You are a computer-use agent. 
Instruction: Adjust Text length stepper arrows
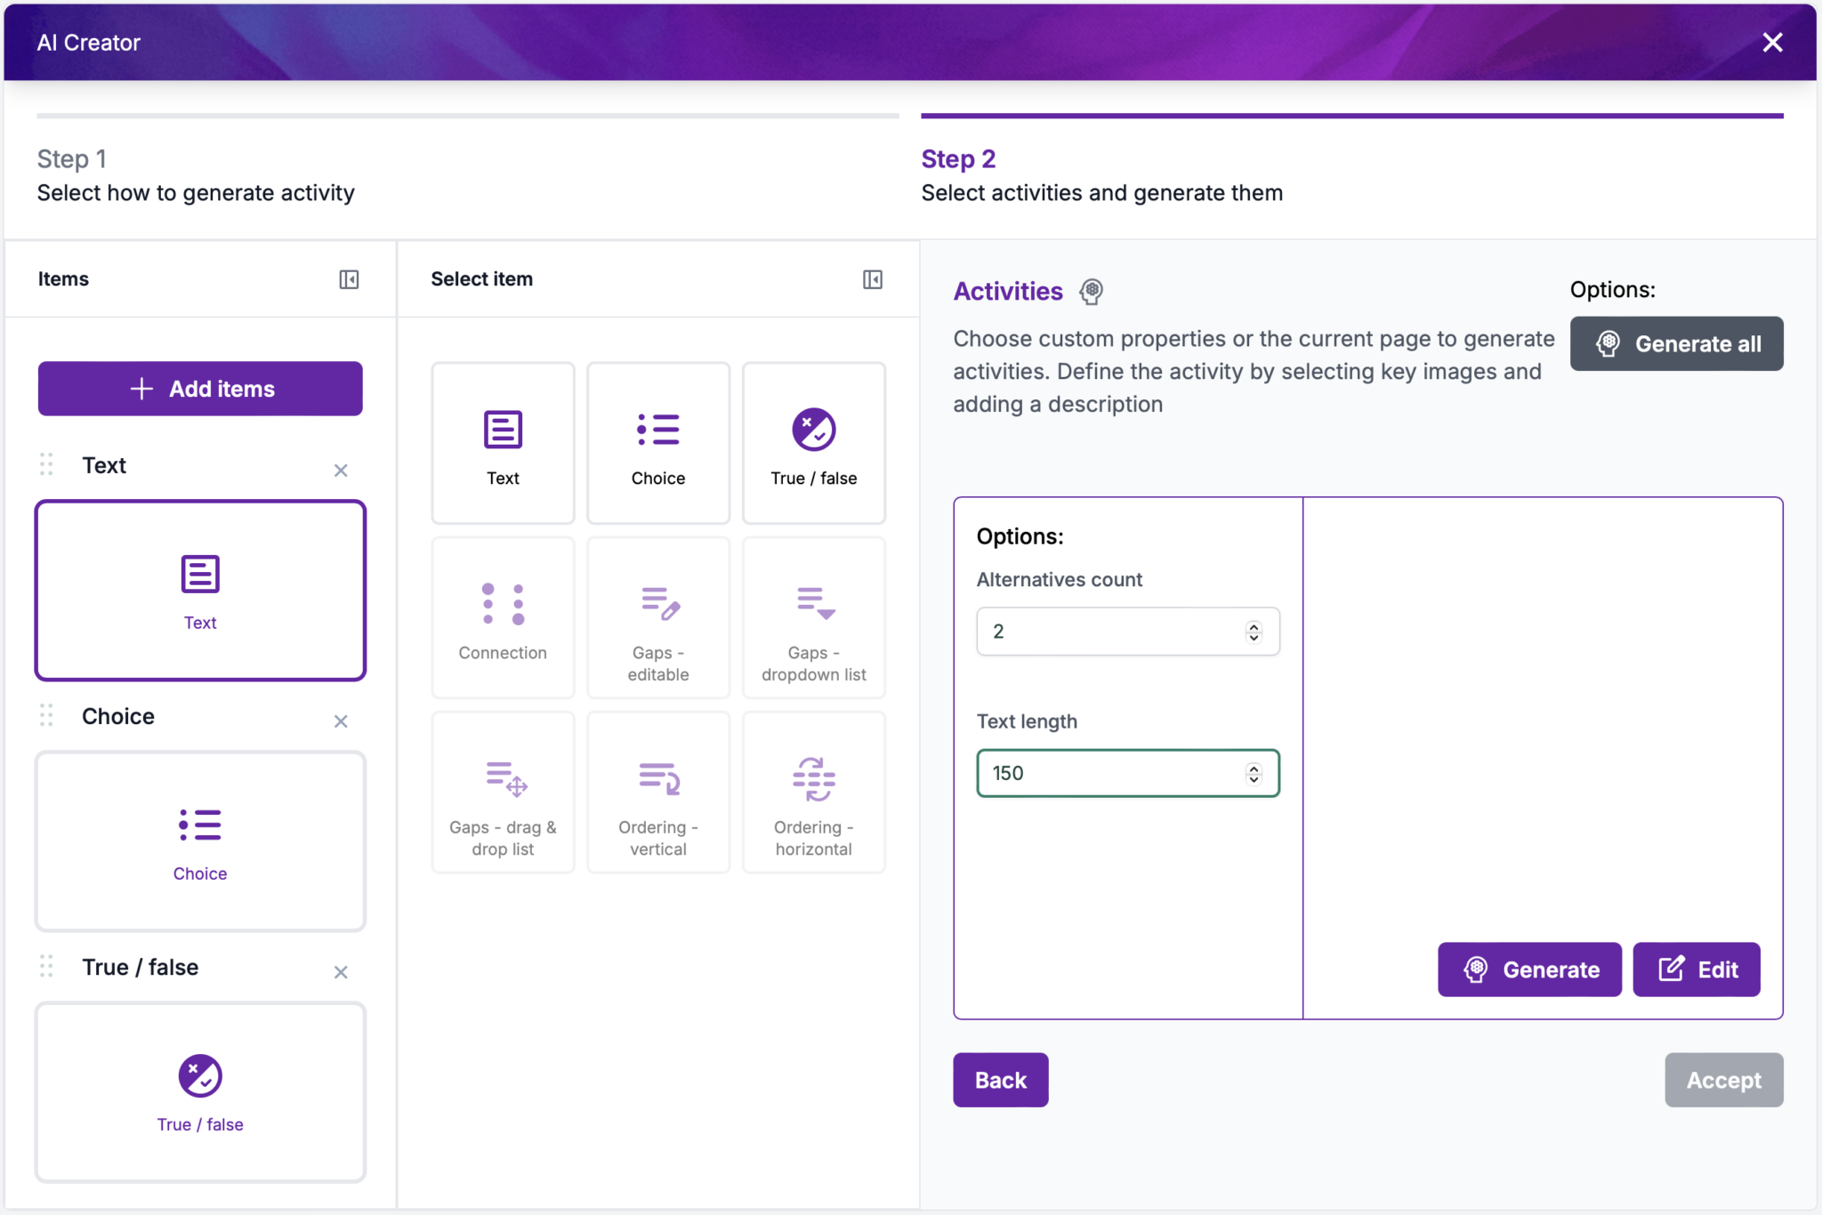(1254, 774)
